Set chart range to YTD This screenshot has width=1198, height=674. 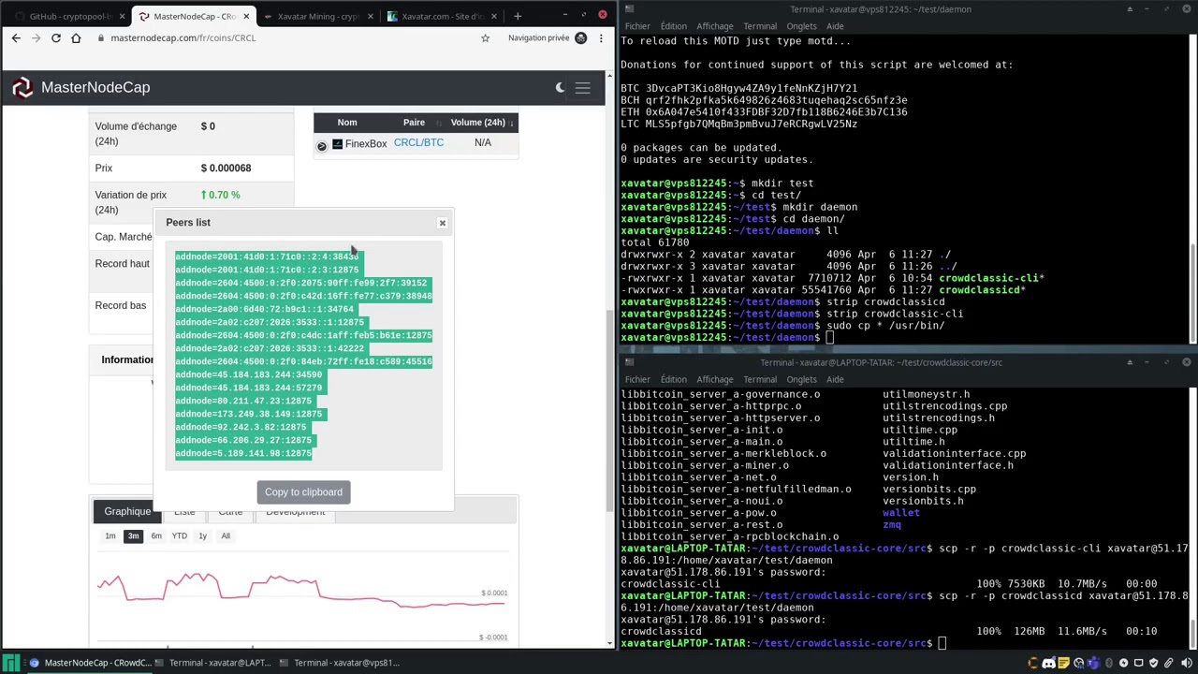click(179, 536)
